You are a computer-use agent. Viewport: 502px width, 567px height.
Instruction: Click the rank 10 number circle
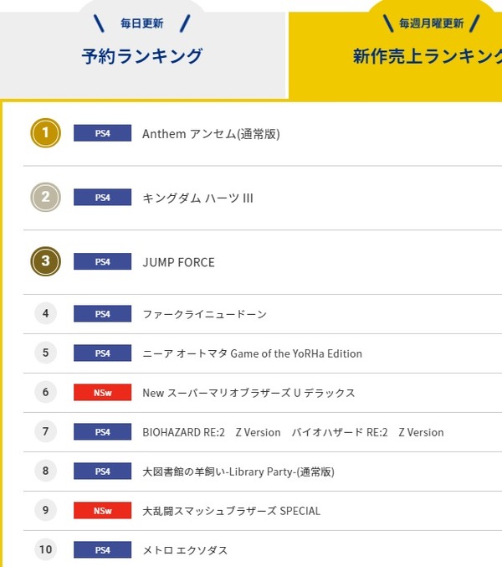click(45, 549)
